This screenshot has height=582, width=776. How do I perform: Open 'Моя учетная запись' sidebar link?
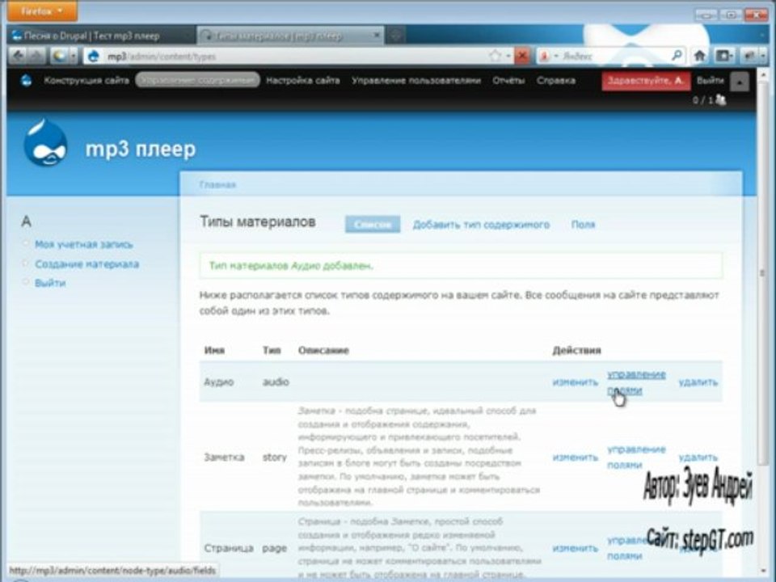(x=83, y=244)
